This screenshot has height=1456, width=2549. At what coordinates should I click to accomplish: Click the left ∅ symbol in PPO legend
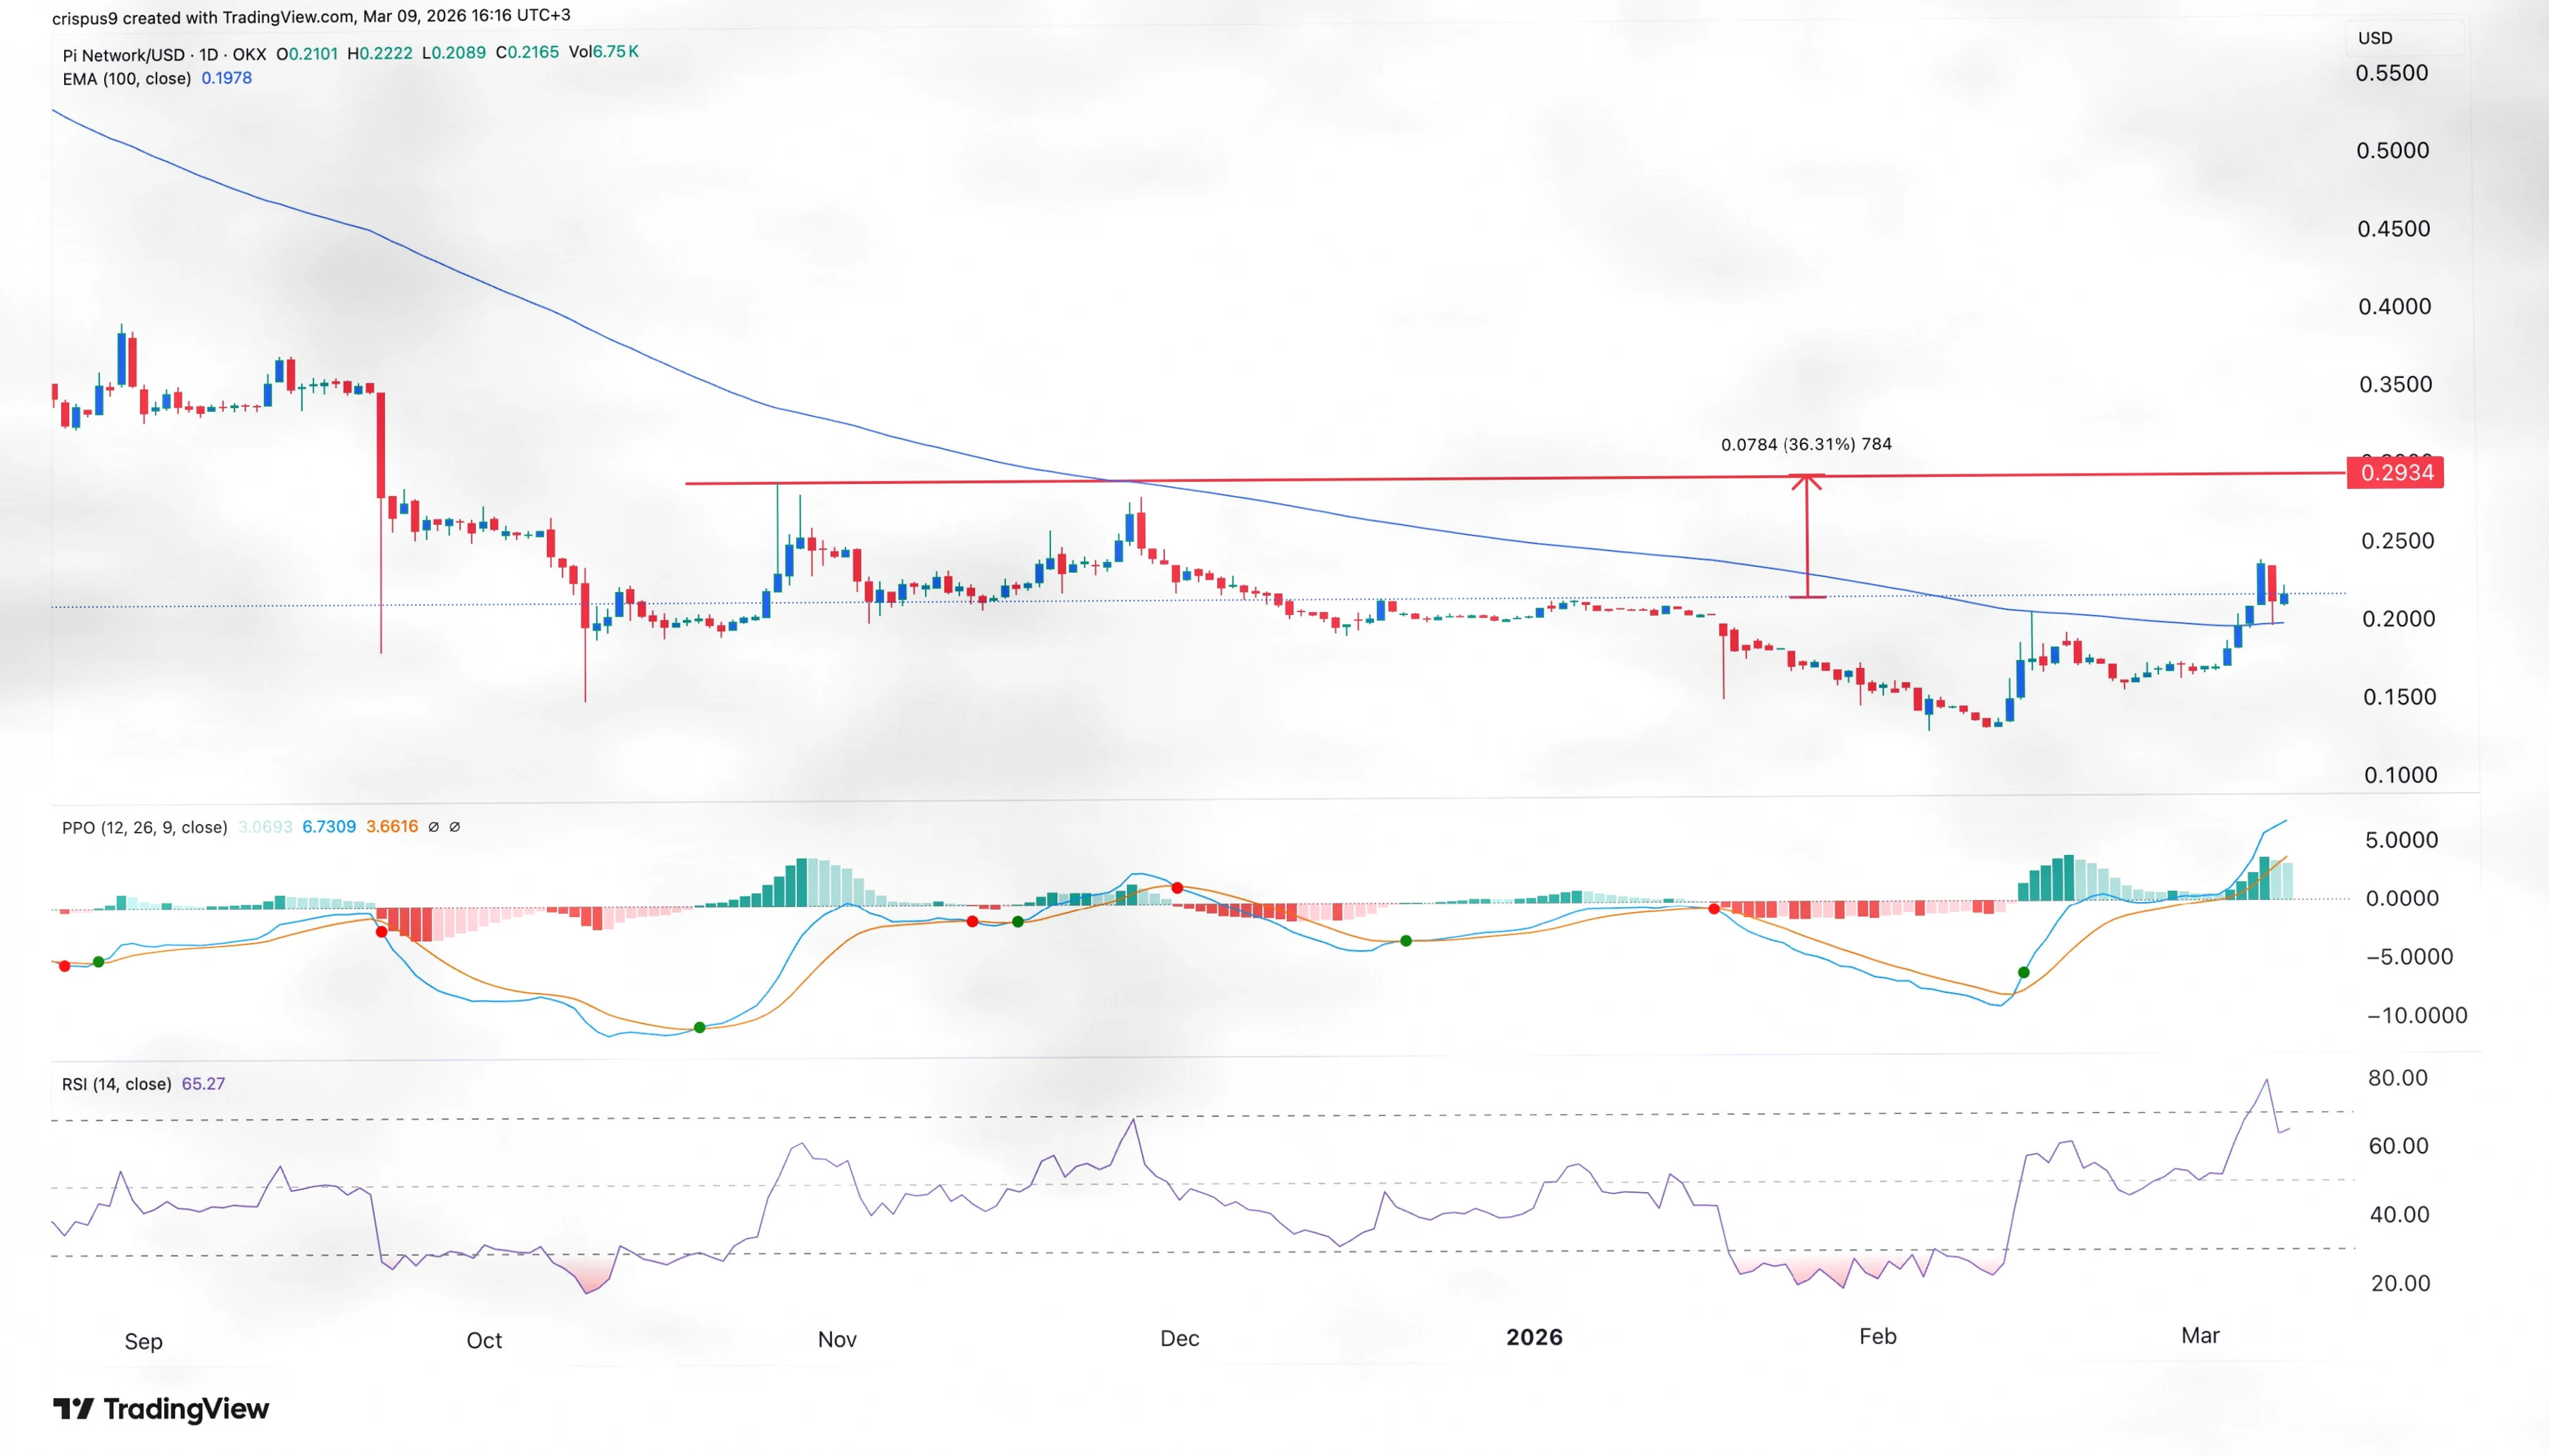(433, 827)
